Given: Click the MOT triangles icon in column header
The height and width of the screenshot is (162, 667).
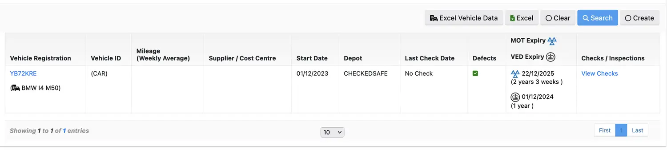Looking at the screenshot, I should click(552, 41).
